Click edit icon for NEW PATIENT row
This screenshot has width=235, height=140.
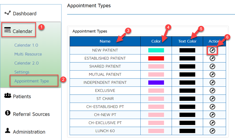[x=213, y=50]
